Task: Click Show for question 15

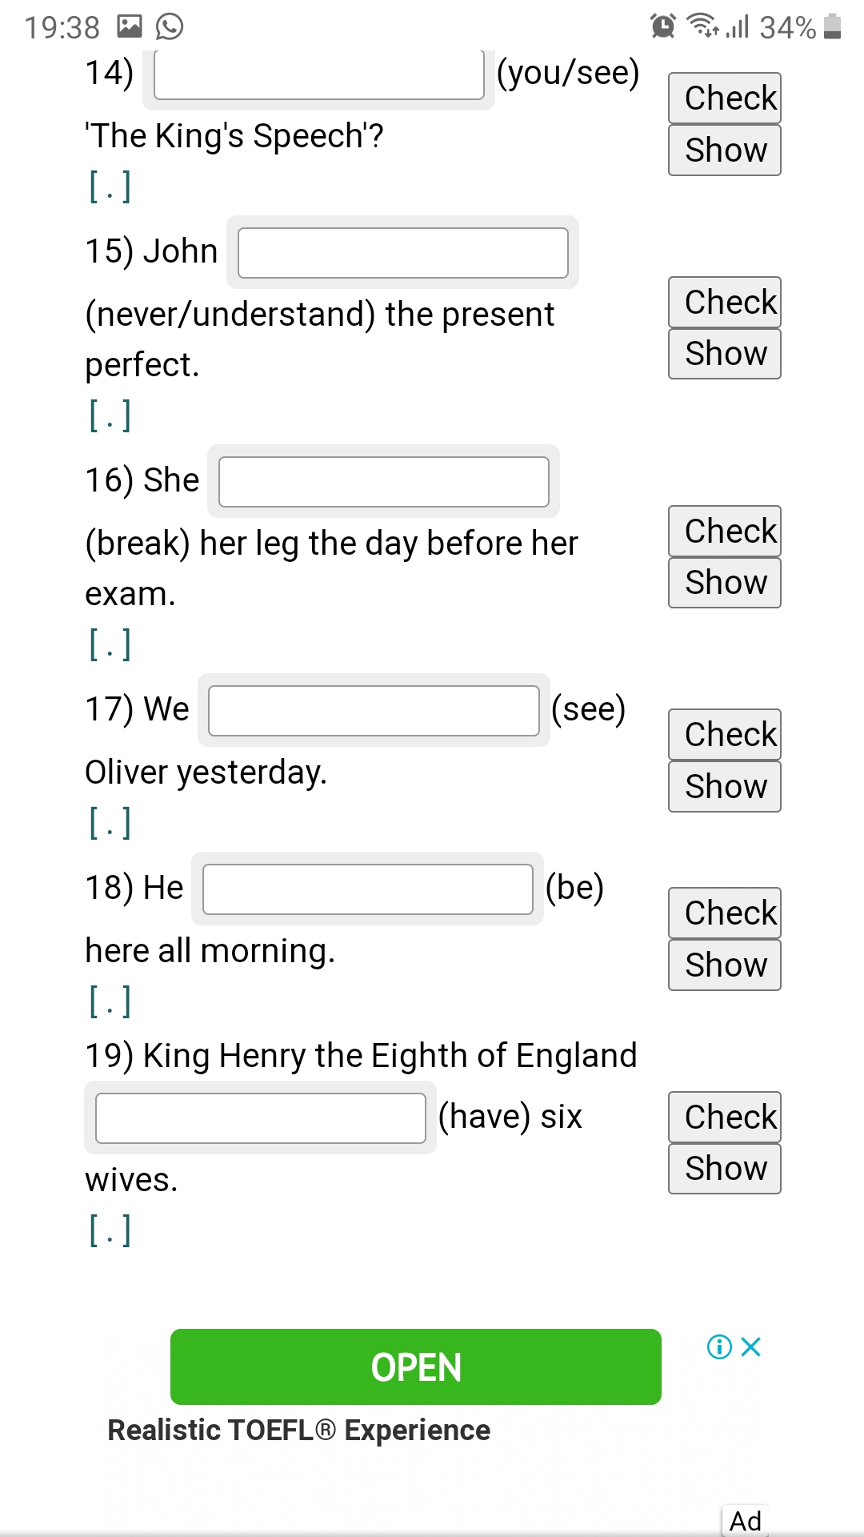Action: (x=725, y=353)
